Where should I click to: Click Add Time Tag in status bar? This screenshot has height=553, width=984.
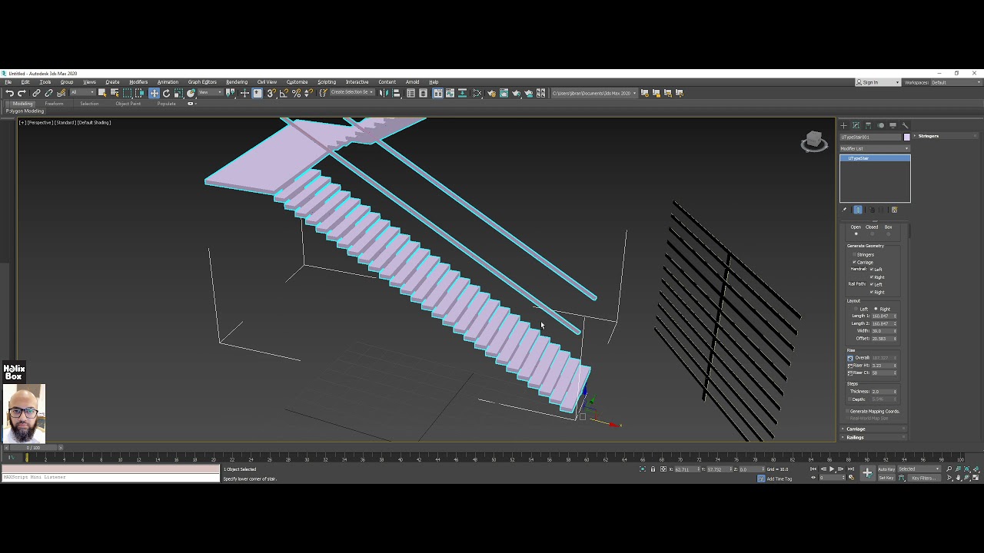pyautogui.click(x=780, y=478)
